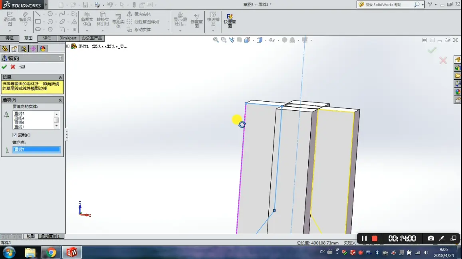Pick the Spline sketch tool
Viewport: 462px width, 259px height.
[62, 14]
